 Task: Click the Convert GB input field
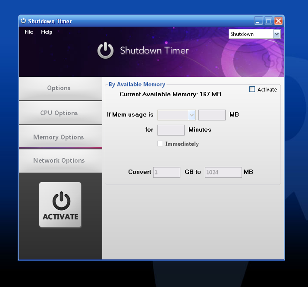click(x=167, y=173)
